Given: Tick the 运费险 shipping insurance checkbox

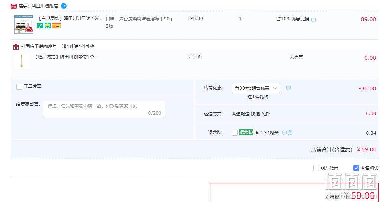Looking at the screenshot, I should point(235,133).
